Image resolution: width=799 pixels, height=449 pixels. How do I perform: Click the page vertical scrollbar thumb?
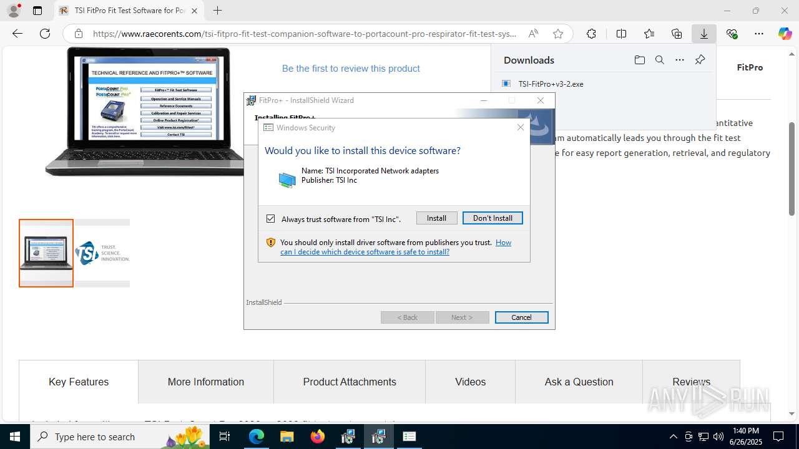pyautogui.click(x=792, y=168)
